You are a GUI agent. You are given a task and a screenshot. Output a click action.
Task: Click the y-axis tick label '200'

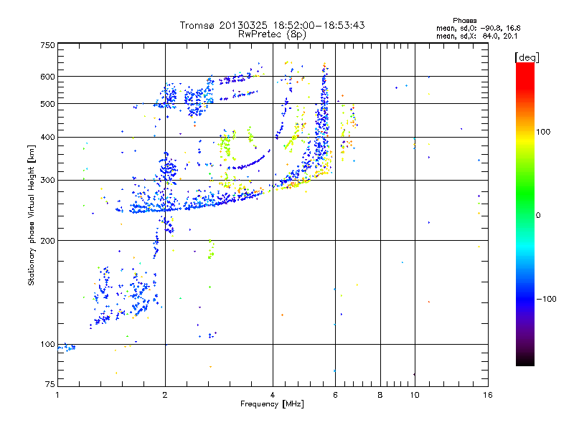pos(47,241)
